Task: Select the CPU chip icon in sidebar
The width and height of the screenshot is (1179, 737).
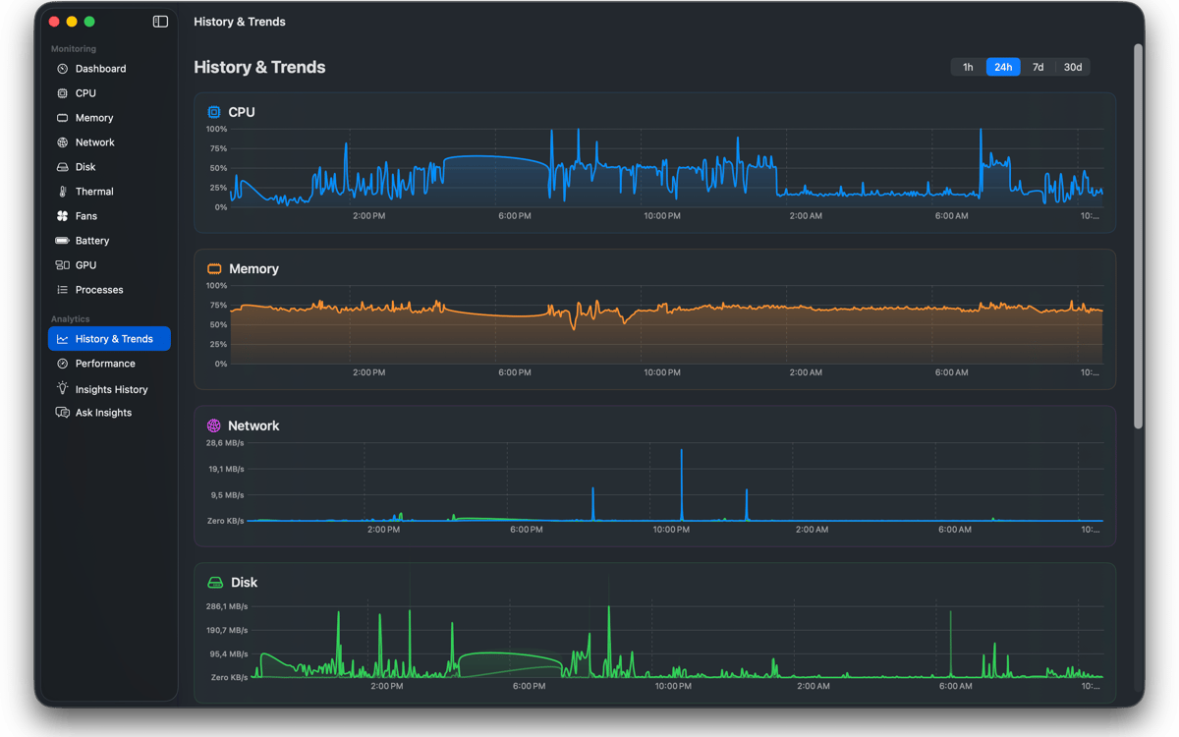Action: (x=62, y=93)
